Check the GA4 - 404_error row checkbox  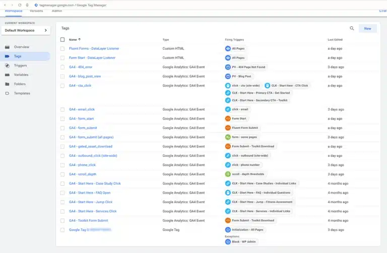tap(62, 67)
